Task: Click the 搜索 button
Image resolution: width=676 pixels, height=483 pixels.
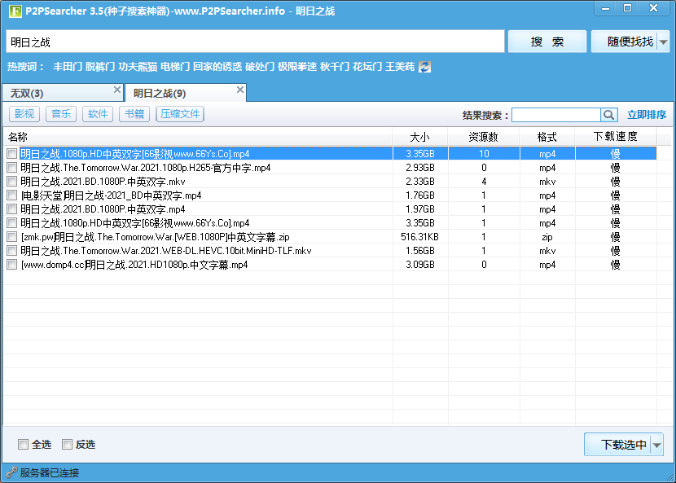Action: 547,42
